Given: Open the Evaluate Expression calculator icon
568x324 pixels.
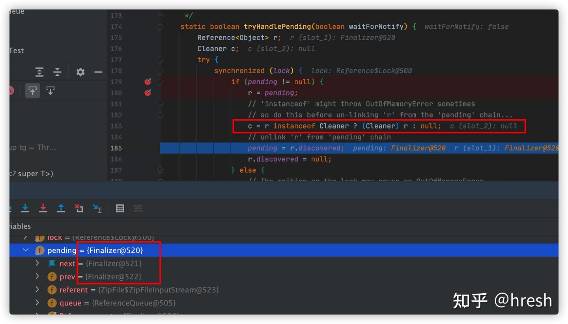Looking at the screenshot, I should click(x=120, y=209).
